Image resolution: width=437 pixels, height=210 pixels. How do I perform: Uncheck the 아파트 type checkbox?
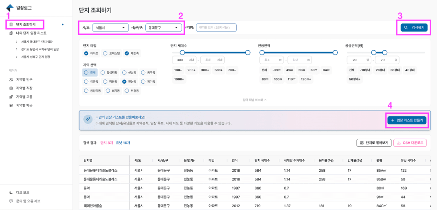click(86, 53)
